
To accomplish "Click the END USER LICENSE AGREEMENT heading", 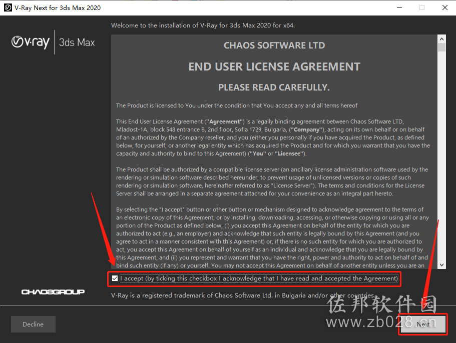I will pyautogui.click(x=274, y=67).
